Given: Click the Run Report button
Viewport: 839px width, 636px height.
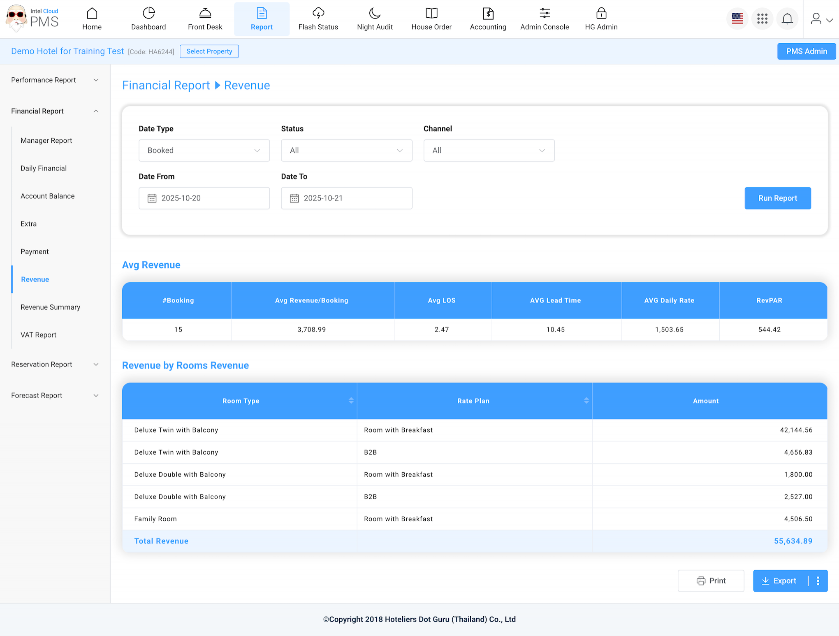Looking at the screenshot, I should pyautogui.click(x=777, y=198).
